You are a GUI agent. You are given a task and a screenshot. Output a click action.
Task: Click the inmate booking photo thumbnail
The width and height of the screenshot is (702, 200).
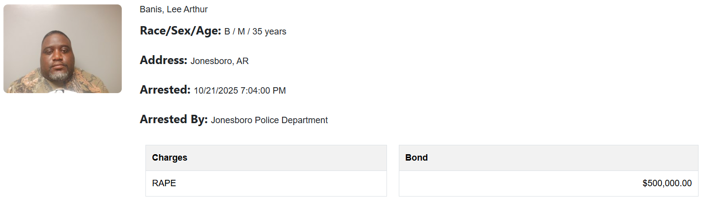[x=63, y=49]
